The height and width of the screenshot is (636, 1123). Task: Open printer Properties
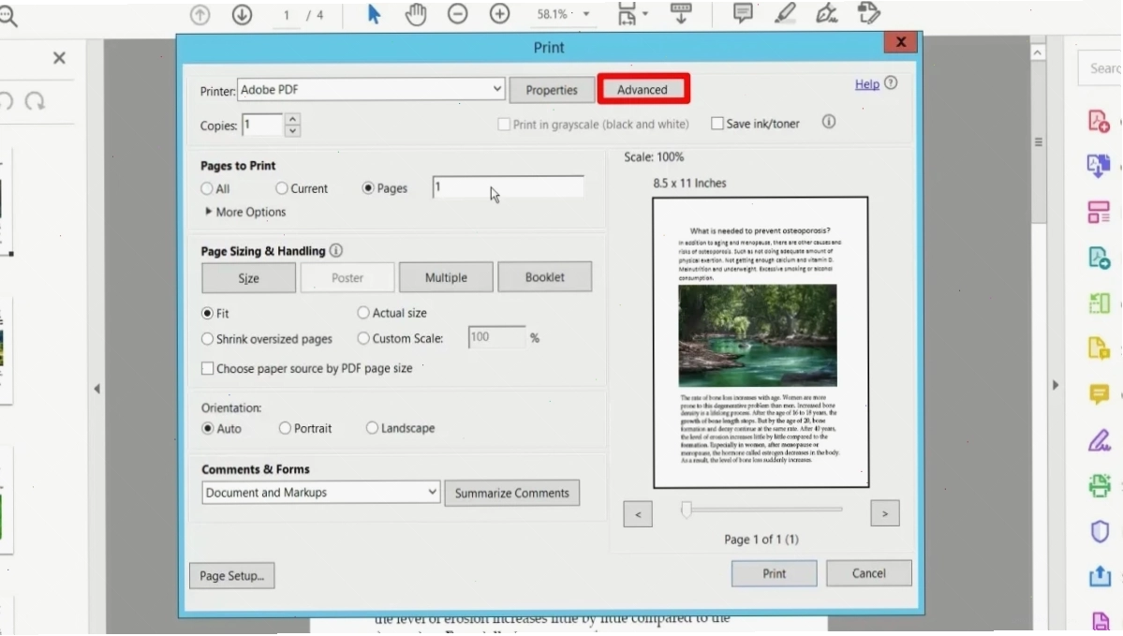click(x=552, y=90)
